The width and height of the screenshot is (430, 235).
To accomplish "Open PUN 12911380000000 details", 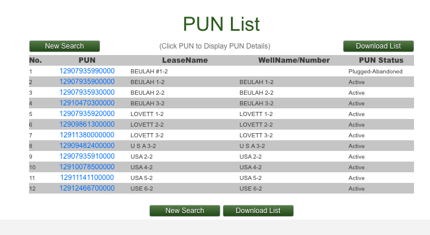I will pos(87,135).
